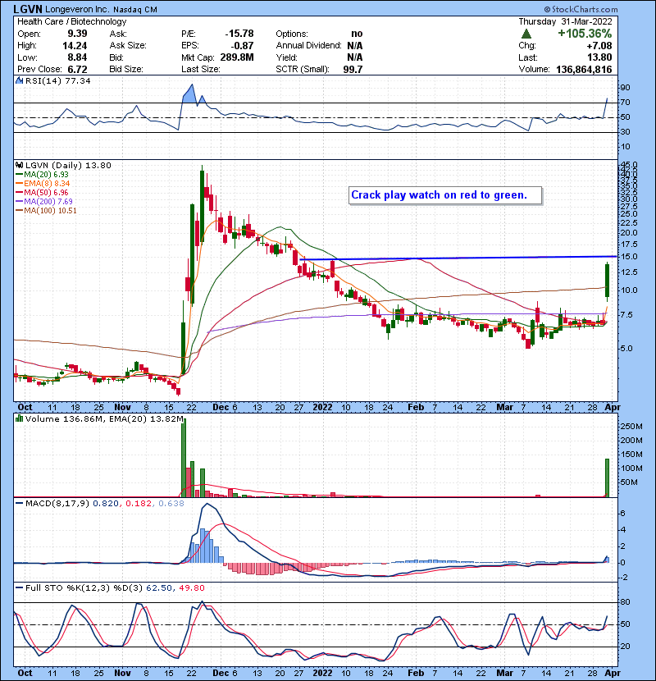Click the RSI 70 axis level label
Image resolution: width=656 pixels, height=681 pixels.
pyautogui.click(x=625, y=103)
